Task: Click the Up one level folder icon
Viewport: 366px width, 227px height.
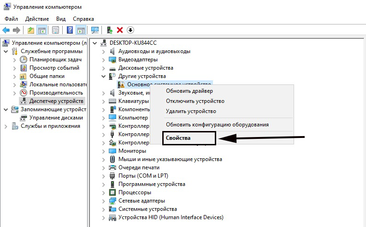Action: coord(31,30)
